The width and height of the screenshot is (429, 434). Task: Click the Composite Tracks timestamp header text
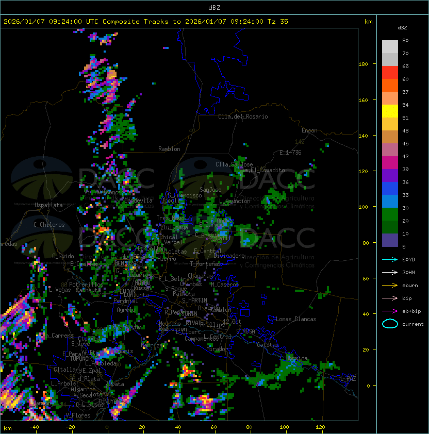[x=146, y=22]
